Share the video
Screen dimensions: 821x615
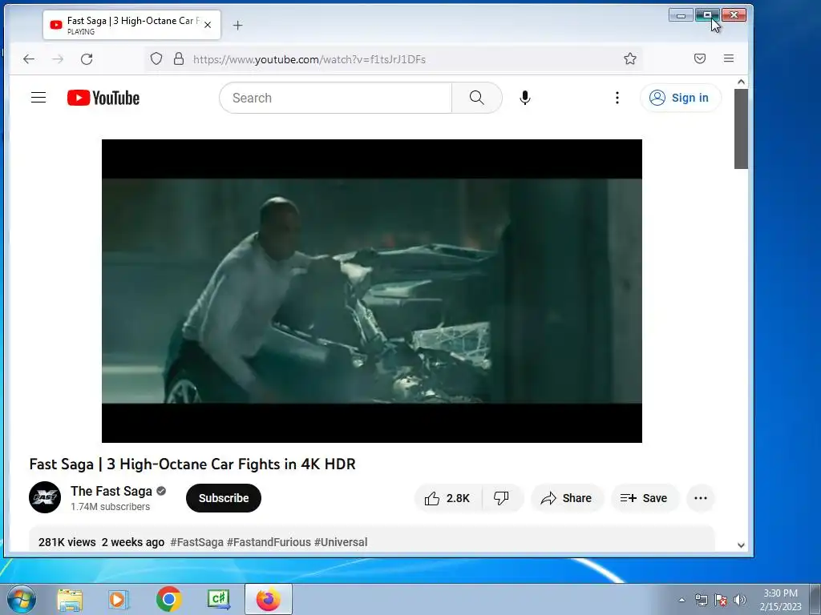[567, 498]
